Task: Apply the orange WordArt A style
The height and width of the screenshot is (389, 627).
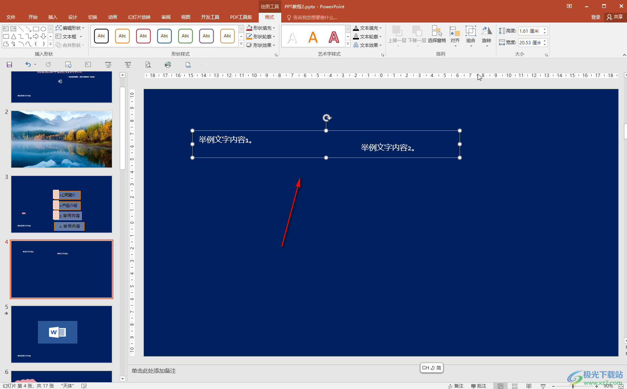Action: [x=313, y=37]
